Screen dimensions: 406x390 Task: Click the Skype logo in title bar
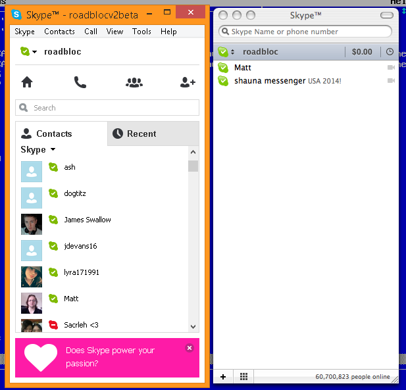point(16,14)
